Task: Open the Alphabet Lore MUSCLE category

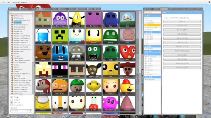Action: [21, 47]
